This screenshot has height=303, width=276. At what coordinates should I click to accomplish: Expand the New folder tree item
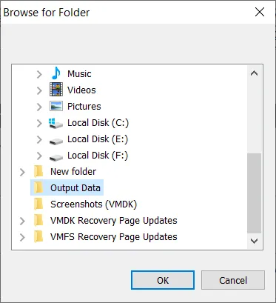point(23,172)
